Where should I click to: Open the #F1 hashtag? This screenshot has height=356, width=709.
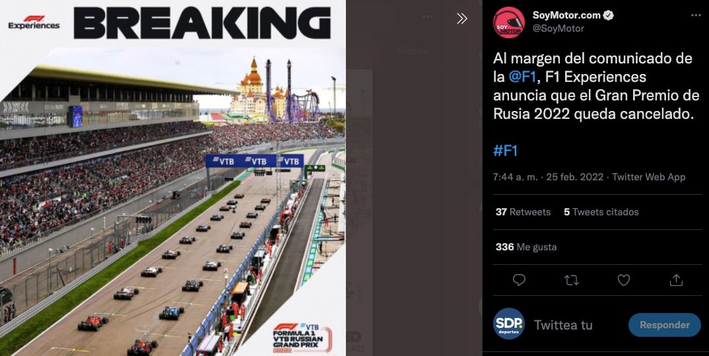point(505,151)
